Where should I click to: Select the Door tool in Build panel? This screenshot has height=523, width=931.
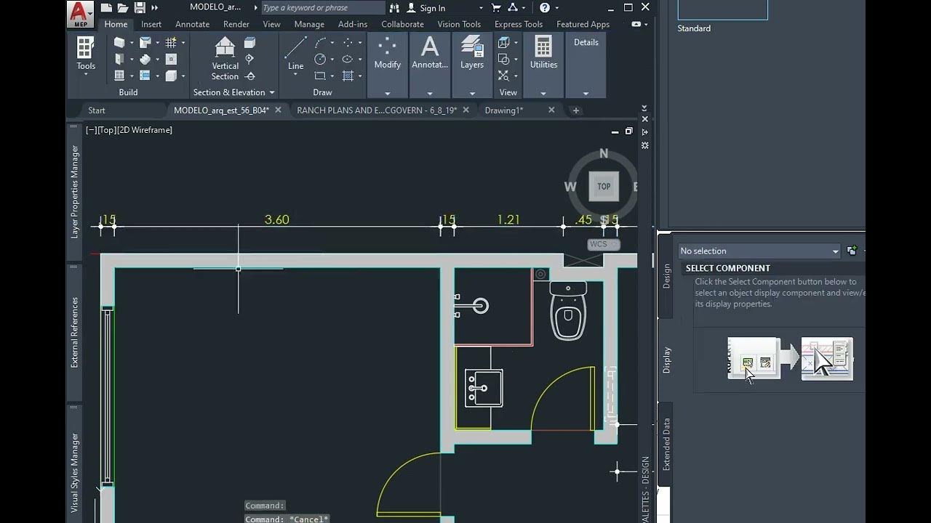tap(119, 60)
